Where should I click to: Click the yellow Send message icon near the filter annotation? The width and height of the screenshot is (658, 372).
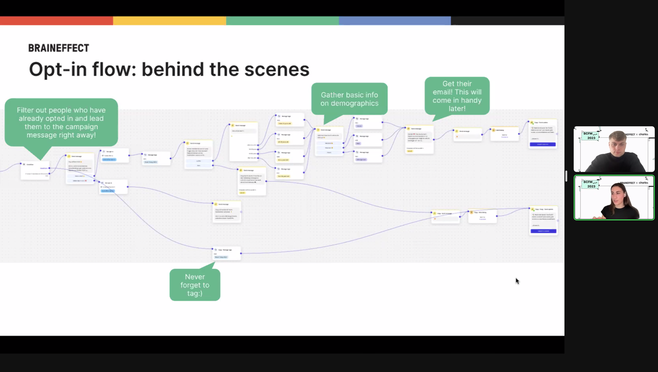tap(69, 156)
